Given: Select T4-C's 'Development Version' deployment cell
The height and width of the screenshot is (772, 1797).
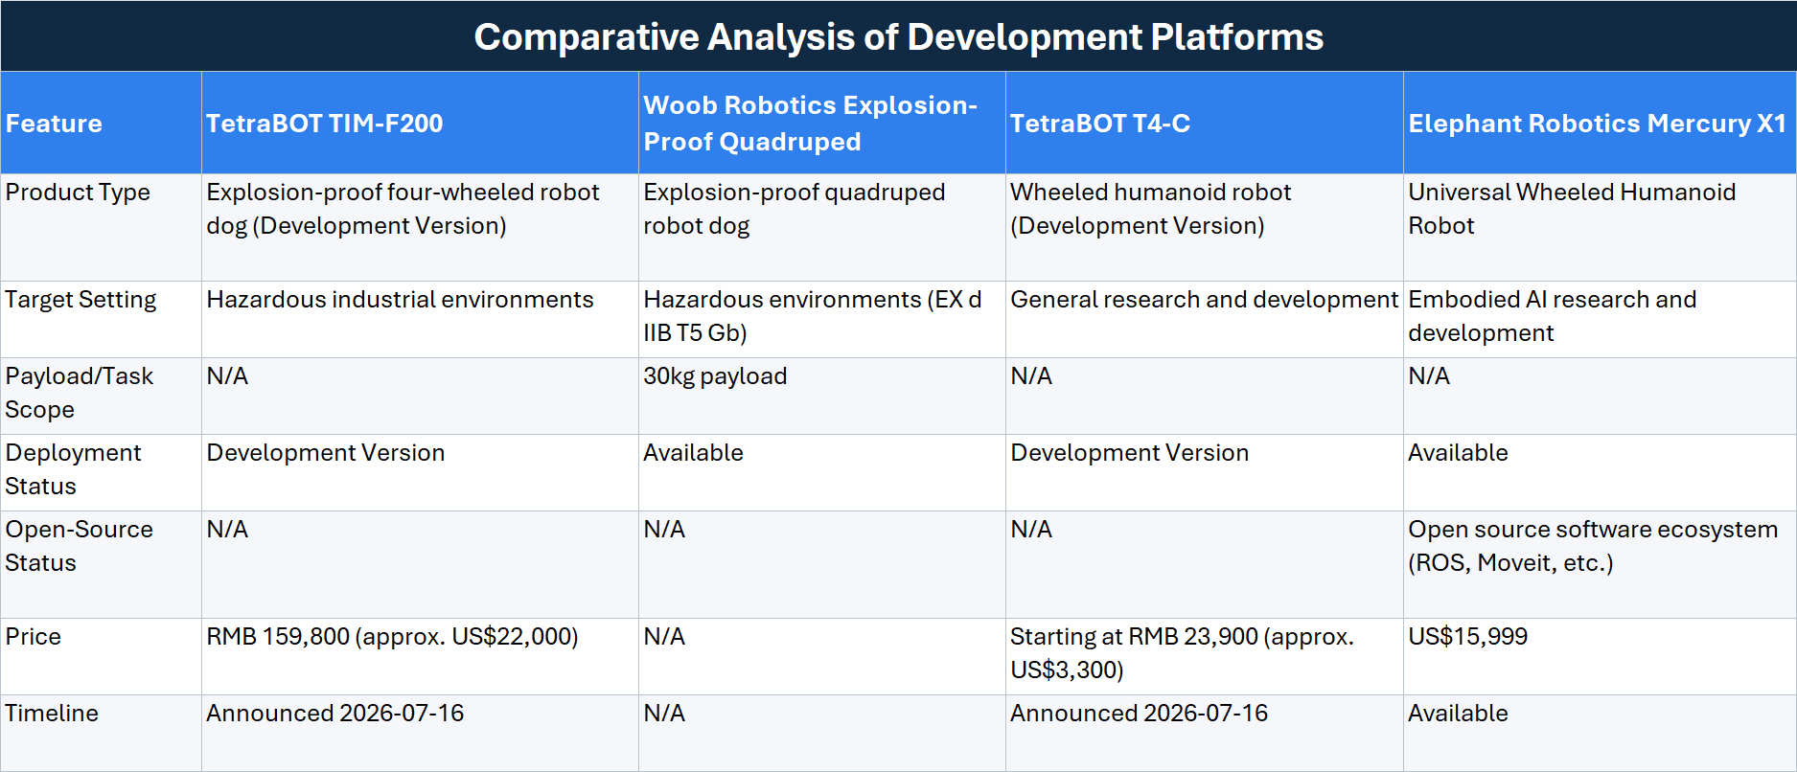Looking at the screenshot, I should (1205, 472).
